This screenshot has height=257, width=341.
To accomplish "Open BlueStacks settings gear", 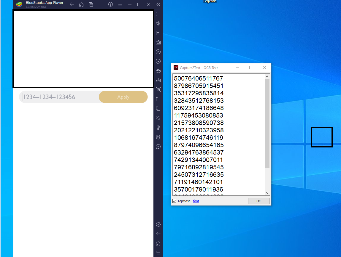I will coord(158,224).
